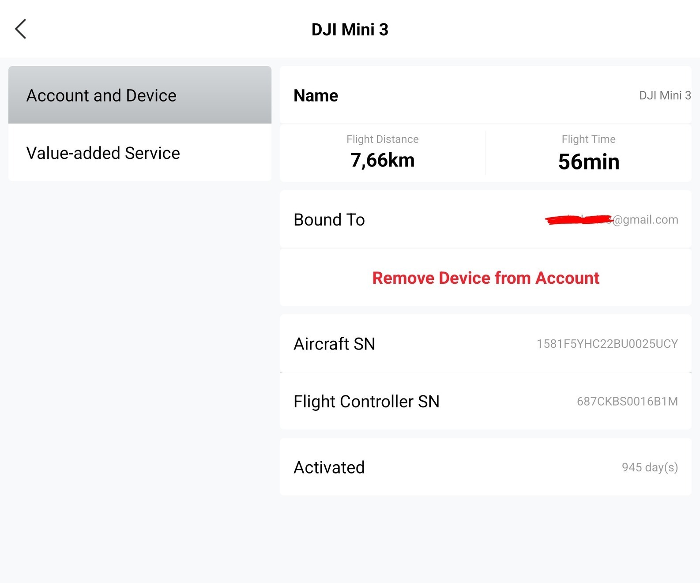
Task: Tap the Flight Time label
Action: 588,139
